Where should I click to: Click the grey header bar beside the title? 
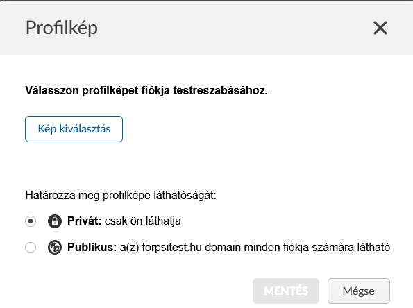pyautogui.click(x=232, y=28)
